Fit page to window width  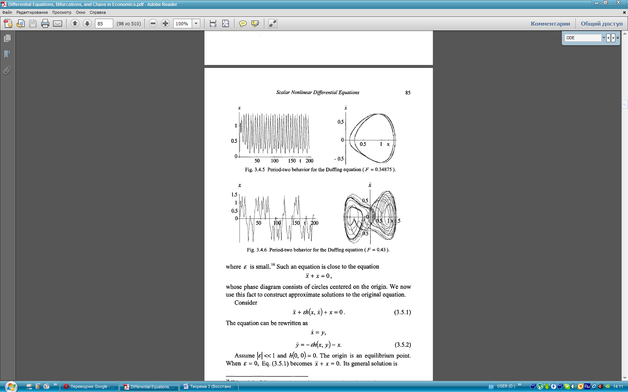tap(213, 24)
